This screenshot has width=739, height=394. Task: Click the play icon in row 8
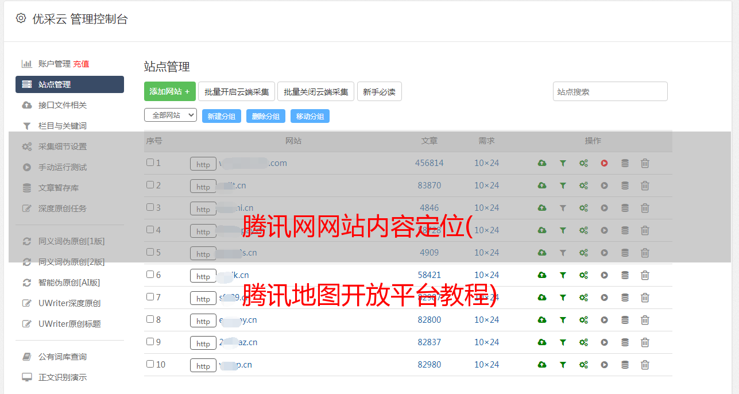tap(604, 320)
